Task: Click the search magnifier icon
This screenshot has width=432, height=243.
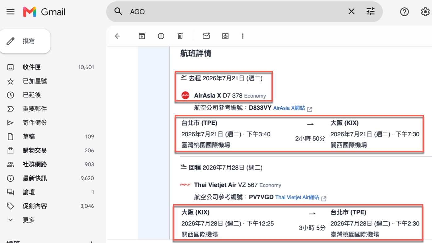Action: pos(118,12)
